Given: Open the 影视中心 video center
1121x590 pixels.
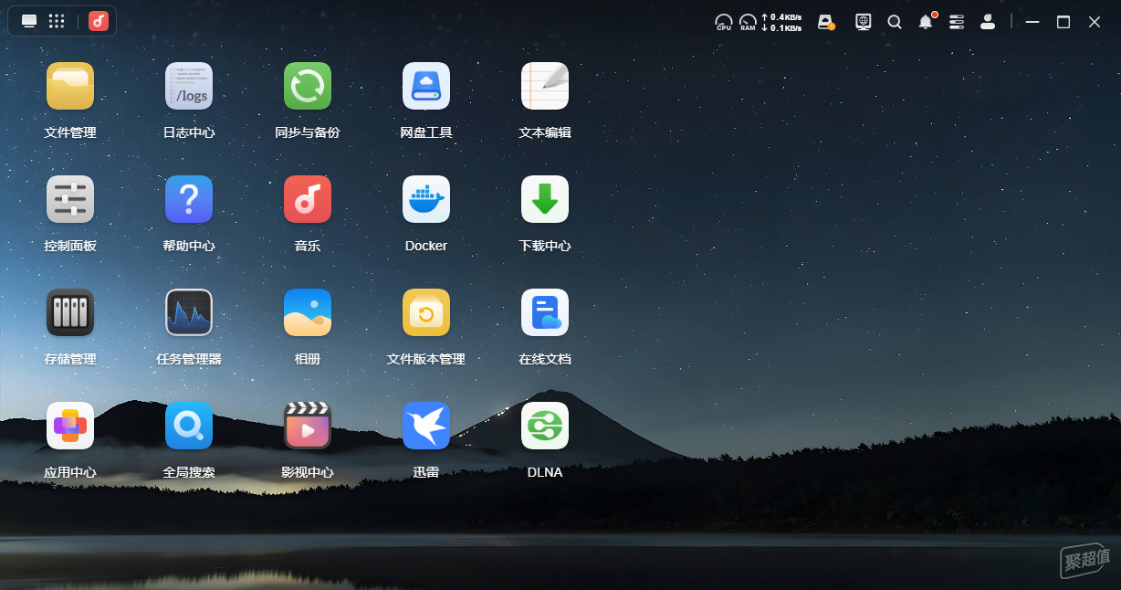Looking at the screenshot, I should pos(308,426).
